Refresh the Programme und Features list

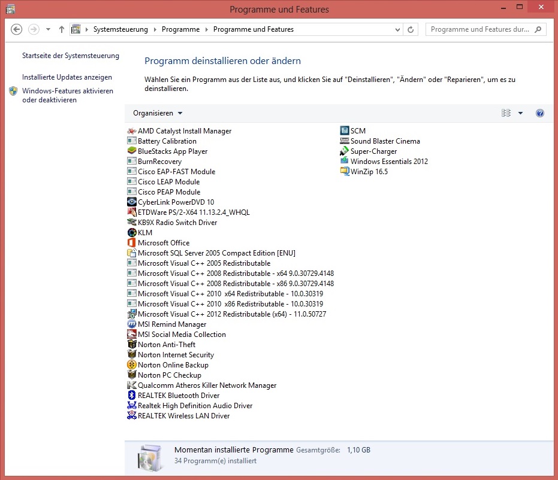411,29
